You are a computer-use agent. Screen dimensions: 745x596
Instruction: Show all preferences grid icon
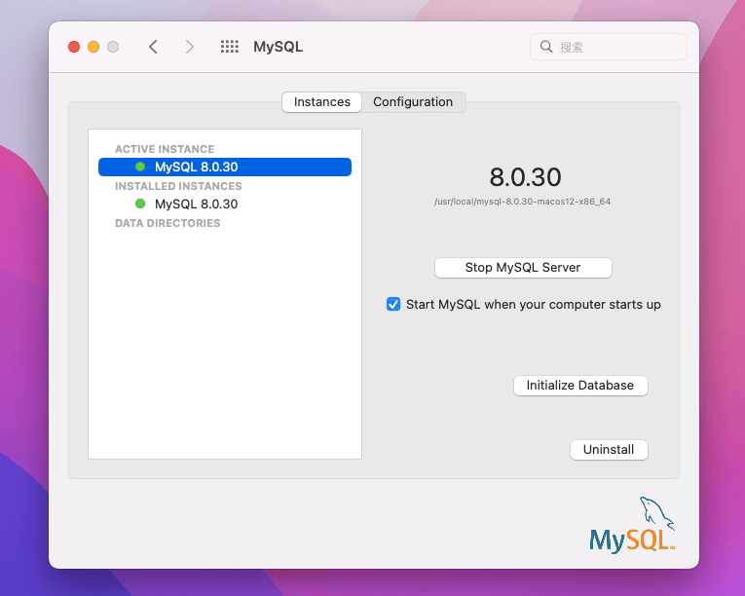pyautogui.click(x=230, y=47)
